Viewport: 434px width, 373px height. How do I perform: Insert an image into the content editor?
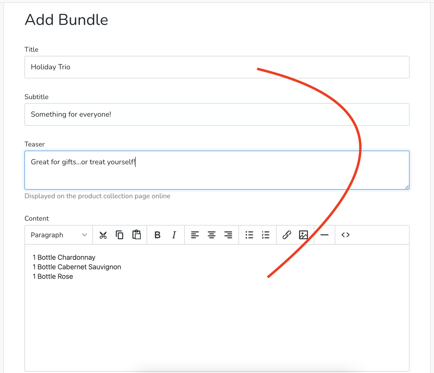coord(304,235)
